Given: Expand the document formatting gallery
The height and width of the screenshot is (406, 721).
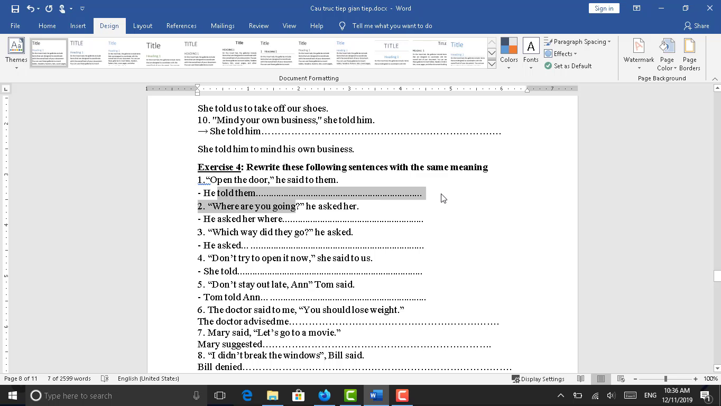Looking at the screenshot, I should point(492,64).
